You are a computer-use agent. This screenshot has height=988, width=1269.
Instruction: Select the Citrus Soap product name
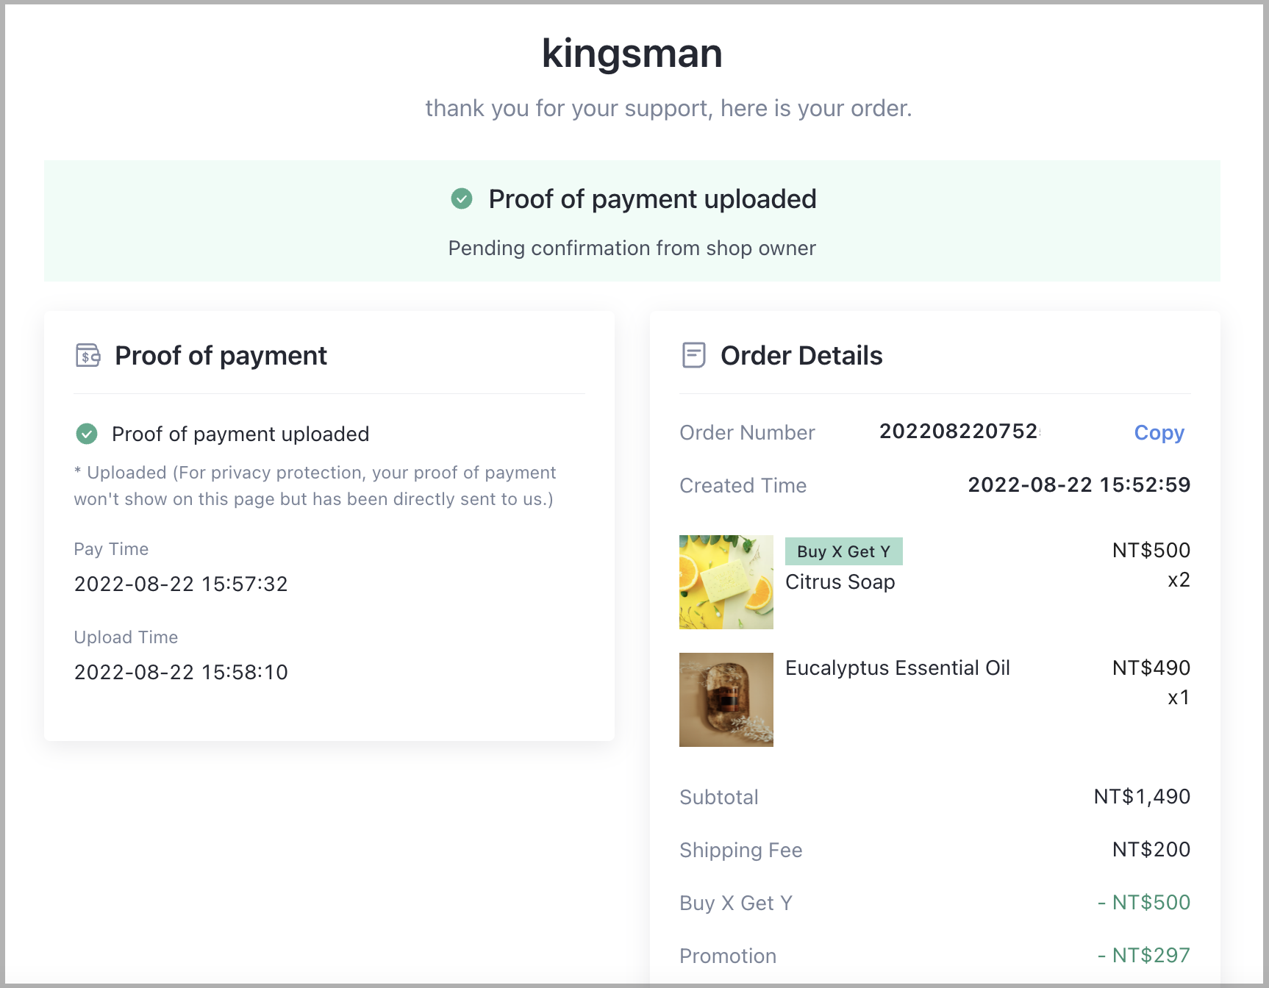point(840,582)
